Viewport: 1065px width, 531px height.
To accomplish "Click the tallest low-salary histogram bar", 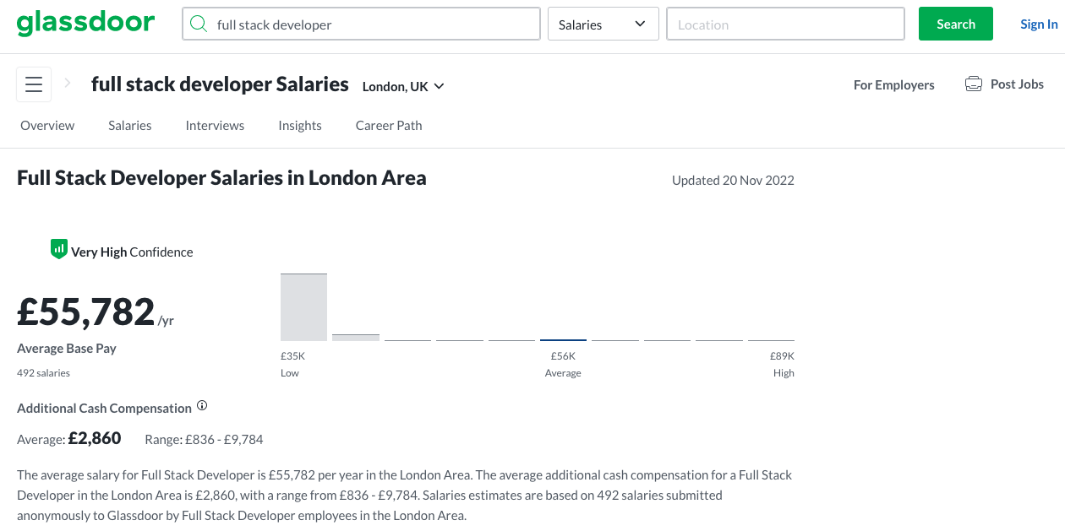I will click(303, 307).
